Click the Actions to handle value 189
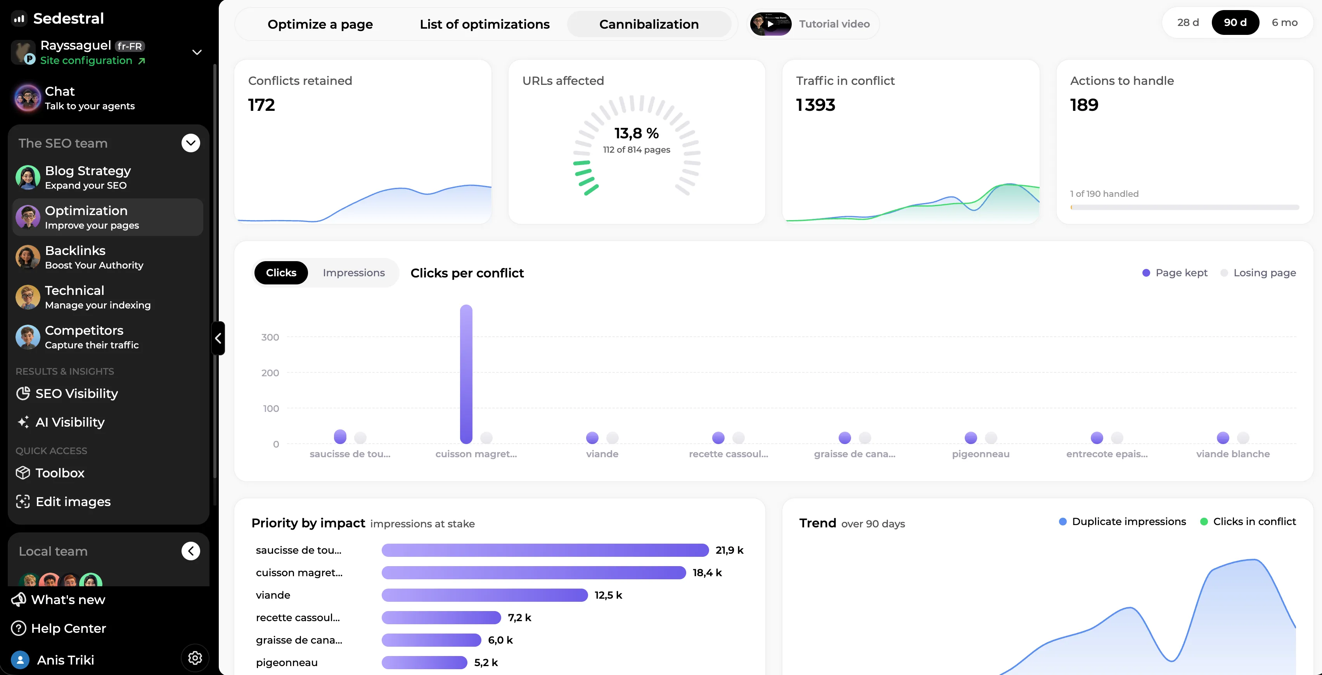Image resolution: width=1322 pixels, height=675 pixels. (x=1084, y=105)
